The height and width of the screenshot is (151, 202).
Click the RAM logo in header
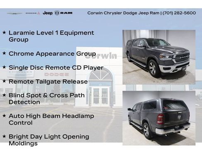coord(64,13)
